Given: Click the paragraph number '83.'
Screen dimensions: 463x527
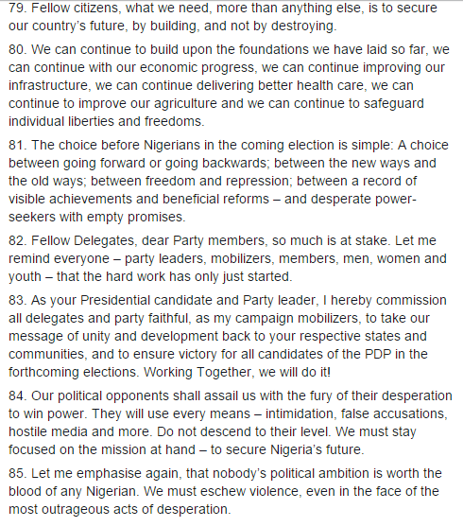Looking at the screenshot, I should pos(17,300).
